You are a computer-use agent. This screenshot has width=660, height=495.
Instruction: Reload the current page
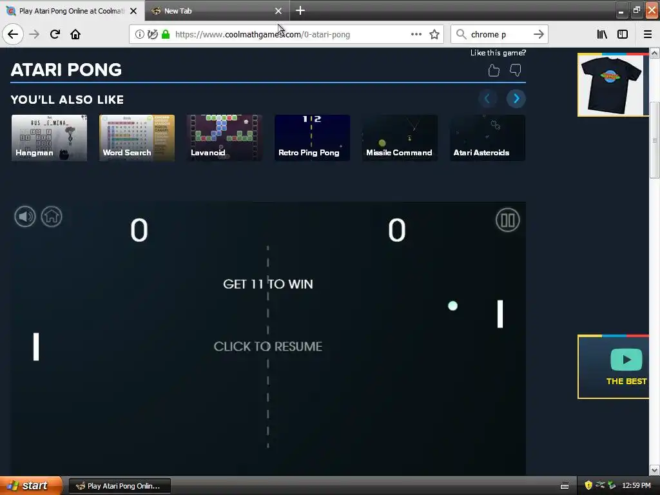(x=55, y=34)
